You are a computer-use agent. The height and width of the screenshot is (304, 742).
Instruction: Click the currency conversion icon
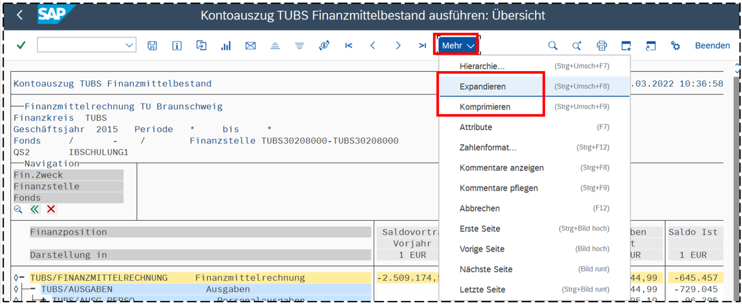[324, 45]
